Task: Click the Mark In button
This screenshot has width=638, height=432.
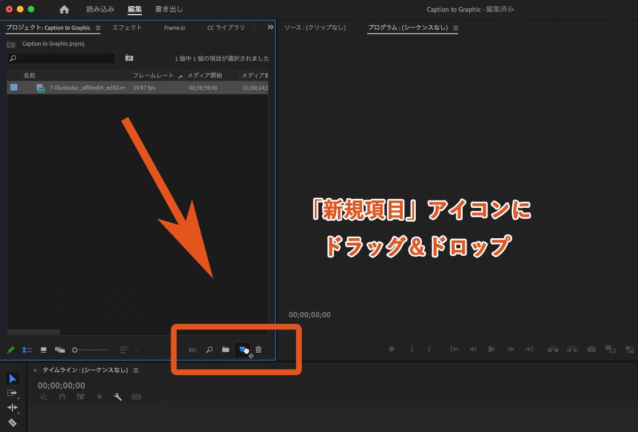Action: coord(412,349)
